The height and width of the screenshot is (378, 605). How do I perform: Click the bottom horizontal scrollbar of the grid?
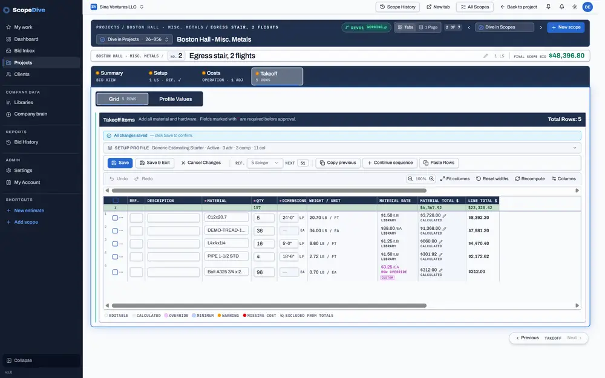pyautogui.click(x=269, y=305)
